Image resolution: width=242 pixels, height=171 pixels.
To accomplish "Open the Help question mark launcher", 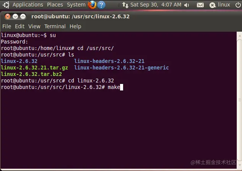I will 101,5.
